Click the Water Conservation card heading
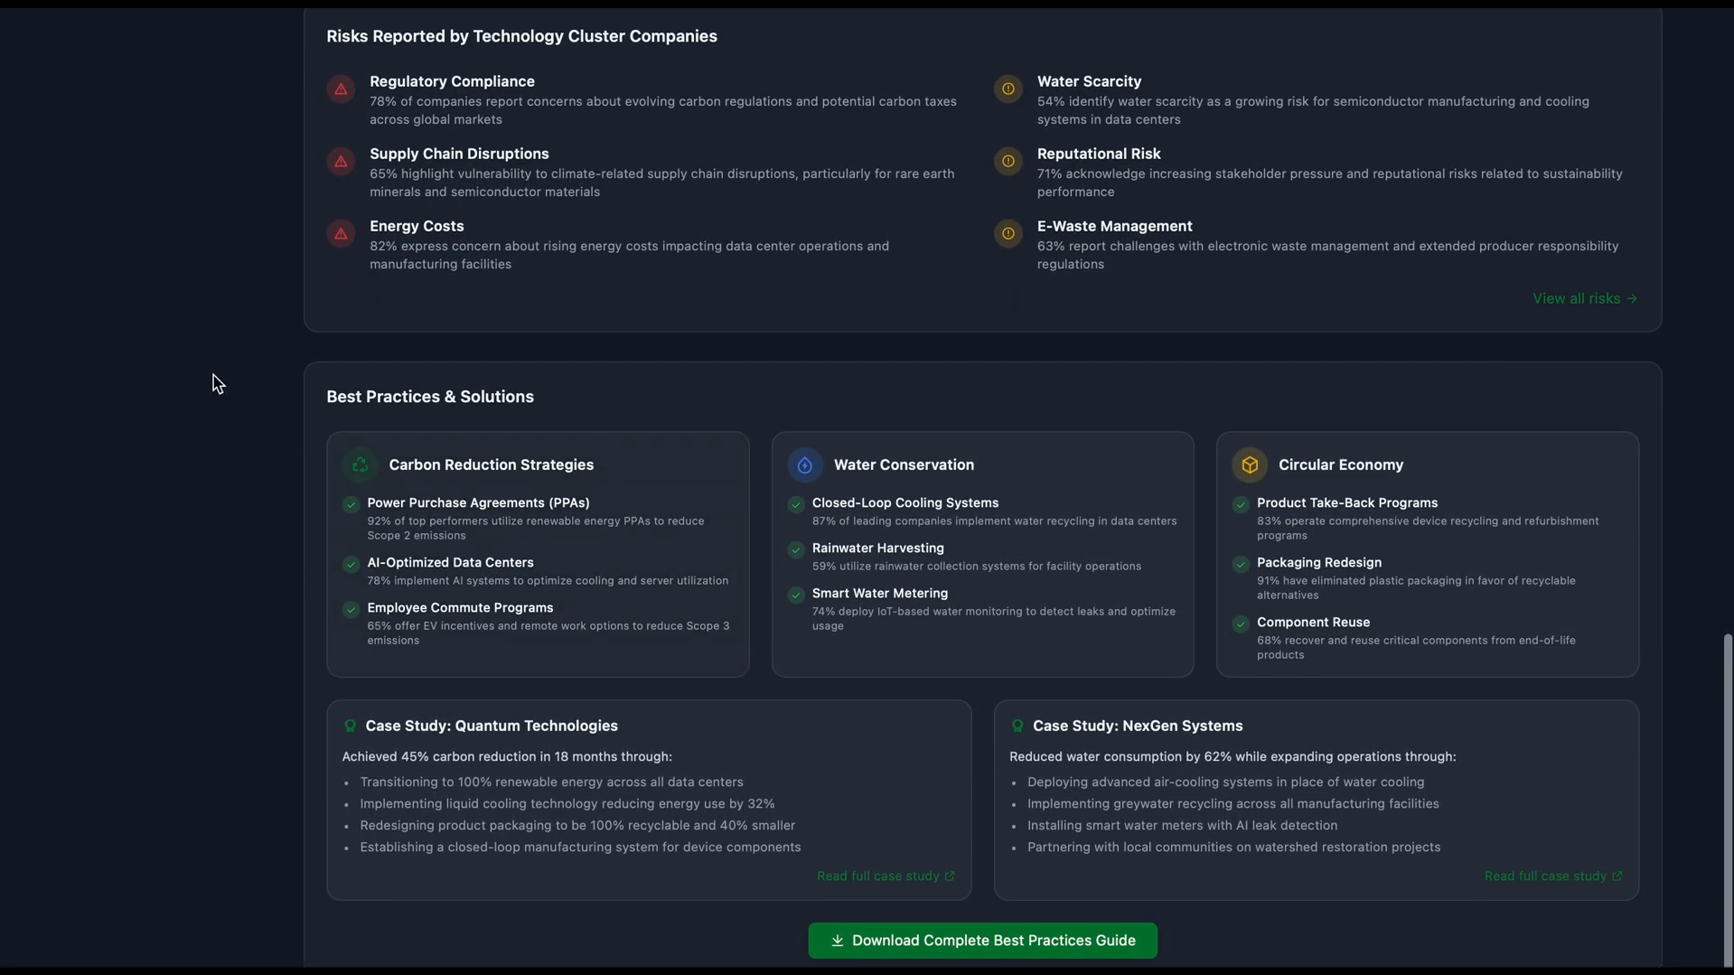Viewport: 1734px width, 975px height. coord(904,464)
